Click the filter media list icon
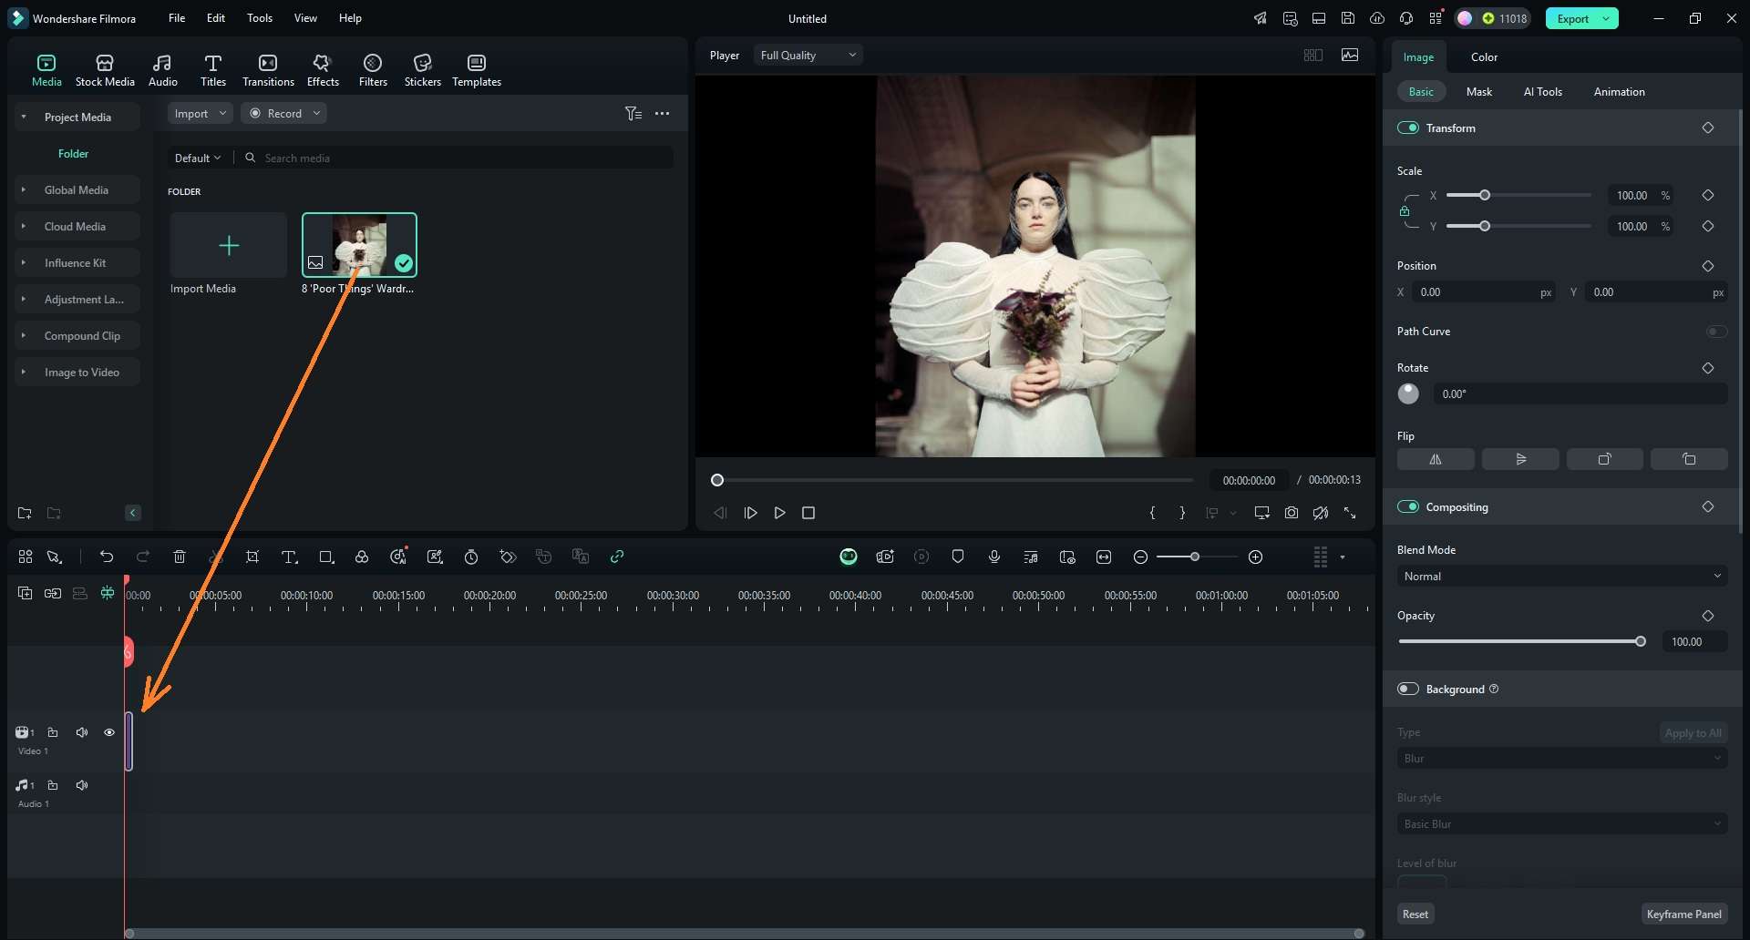The height and width of the screenshot is (940, 1750). click(x=633, y=114)
